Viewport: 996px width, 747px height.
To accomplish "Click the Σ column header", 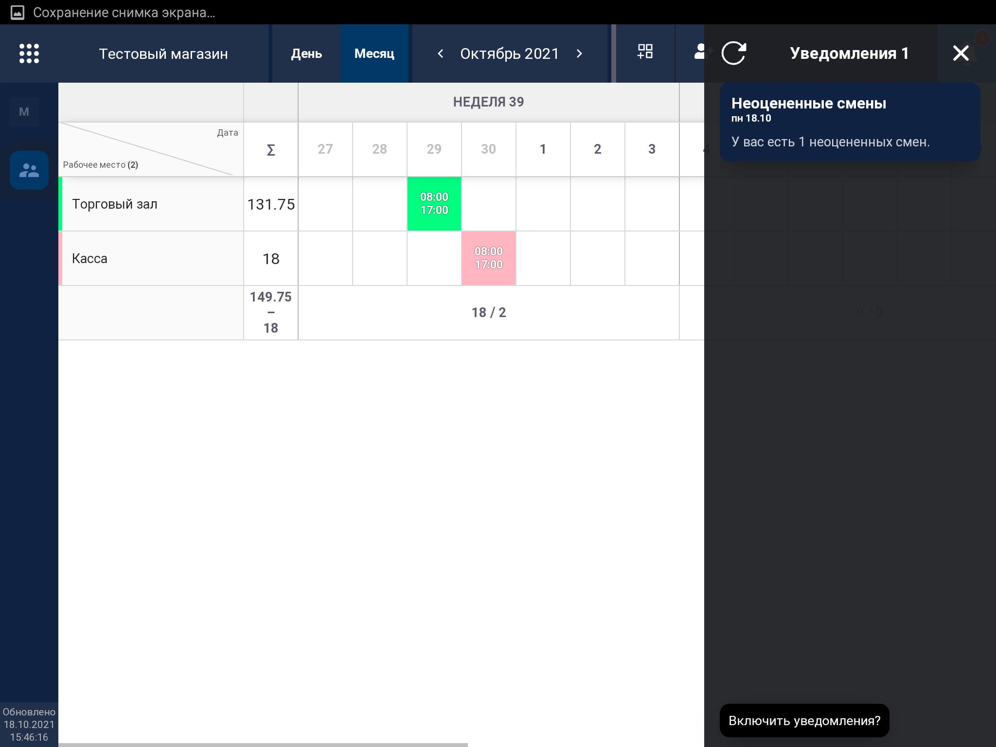I will 271,149.
